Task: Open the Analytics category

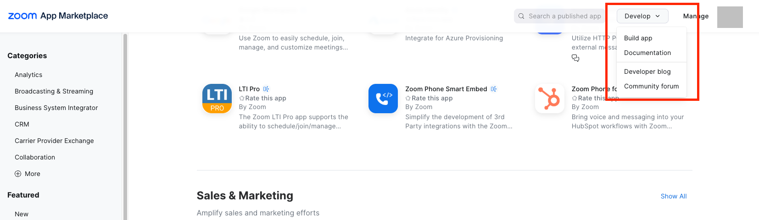Action: tap(28, 75)
